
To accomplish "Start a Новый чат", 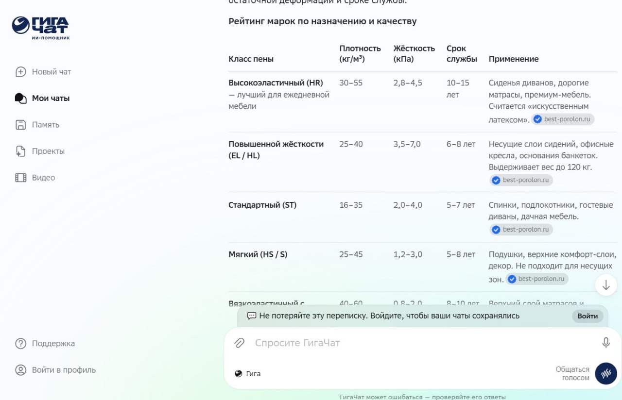I will [x=43, y=72].
